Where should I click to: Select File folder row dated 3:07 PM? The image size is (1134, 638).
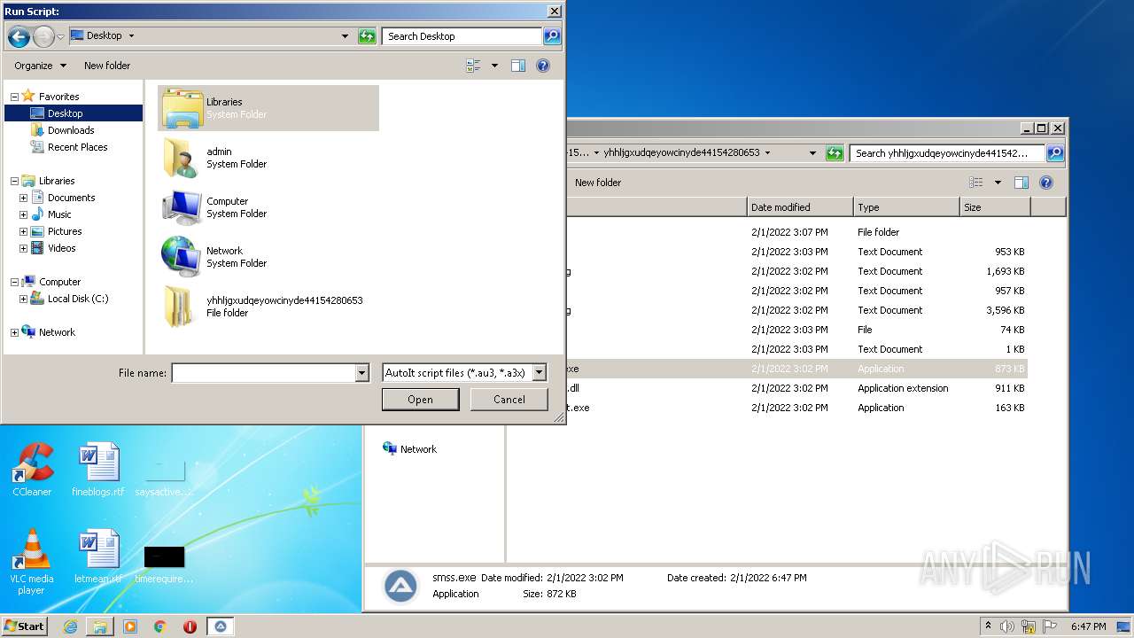pos(797,232)
